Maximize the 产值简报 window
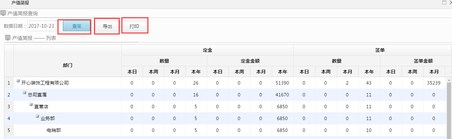Image resolution: width=452 pixels, height=139 pixels. [x=444, y=3]
